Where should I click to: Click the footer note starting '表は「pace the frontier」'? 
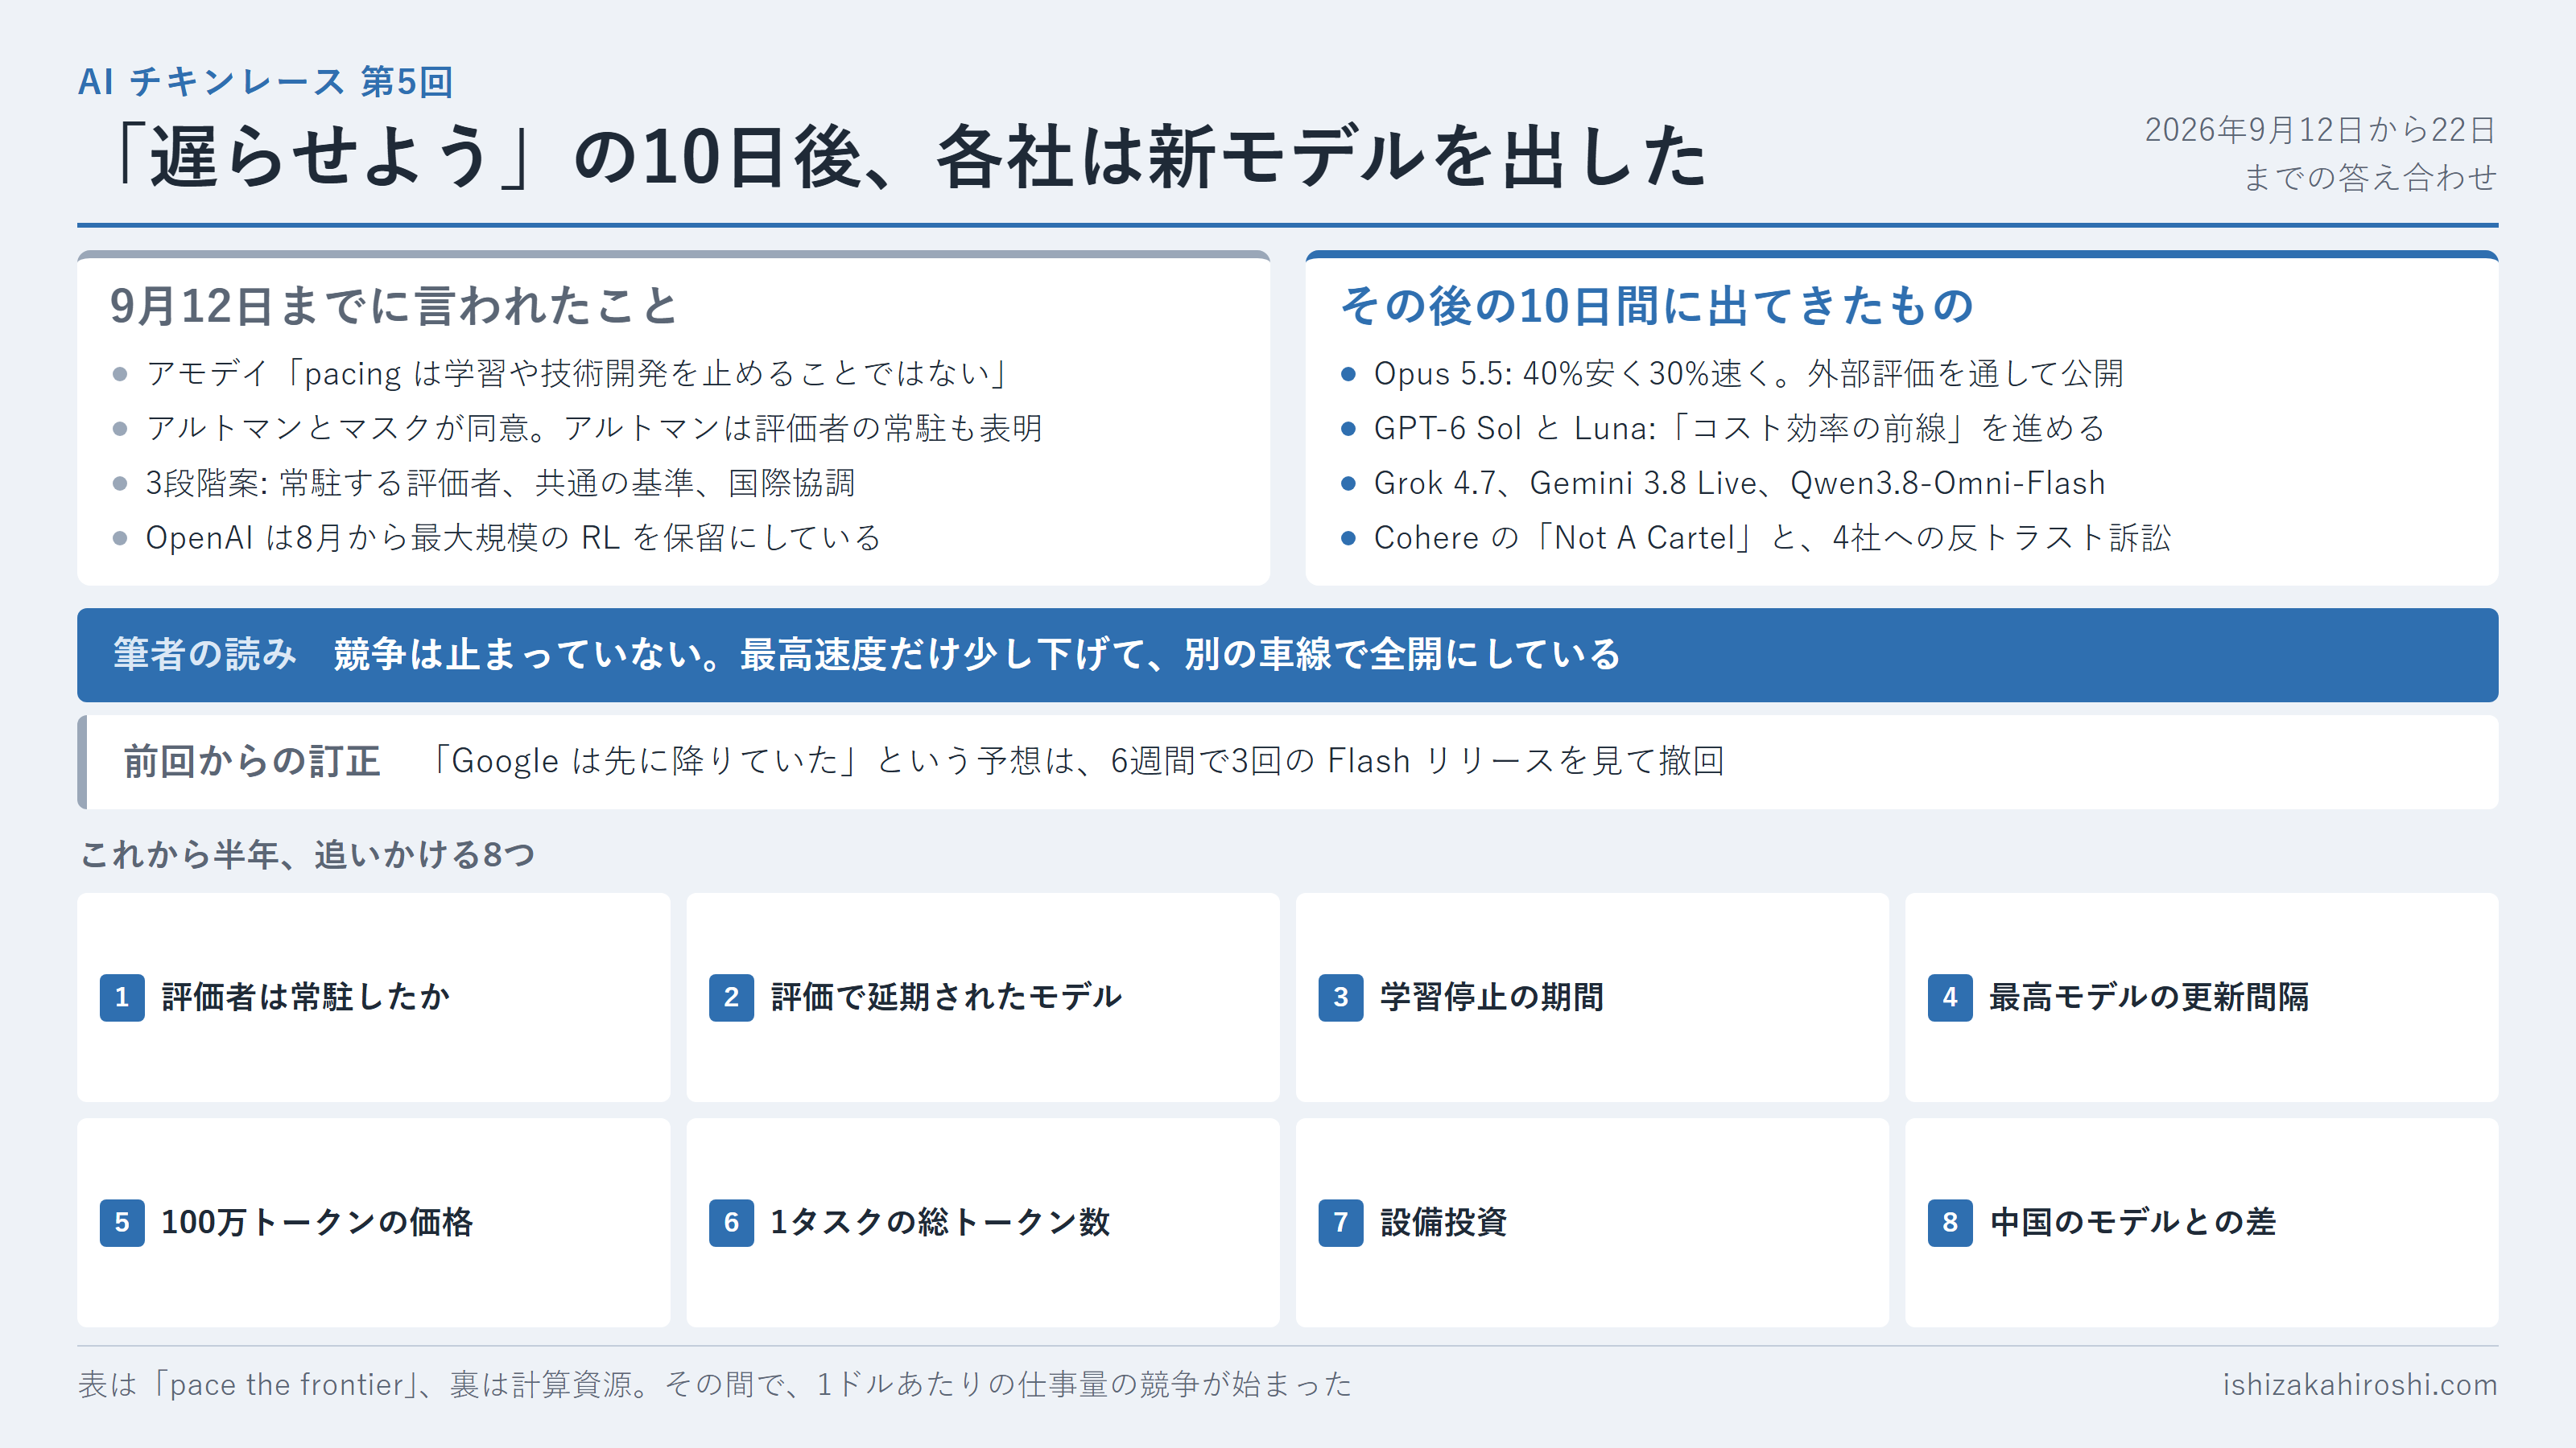coord(715,1385)
